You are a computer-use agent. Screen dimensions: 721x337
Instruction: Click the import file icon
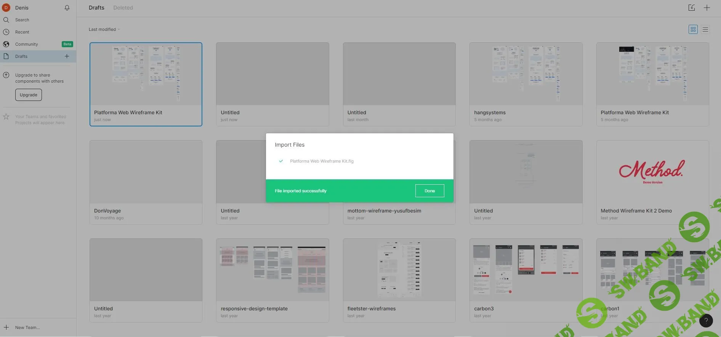coord(692,8)
